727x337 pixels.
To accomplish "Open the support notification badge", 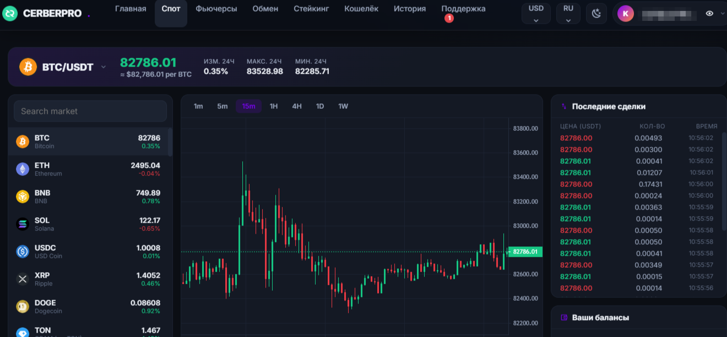I will pyautogui.click(x=449, y=19).
